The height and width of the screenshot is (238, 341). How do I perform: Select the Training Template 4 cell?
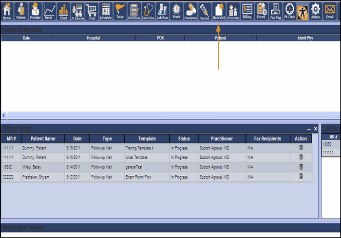147,148
